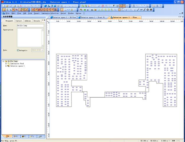
Task: Click the left arrow next to Details tab
Action: click(43, 20)
